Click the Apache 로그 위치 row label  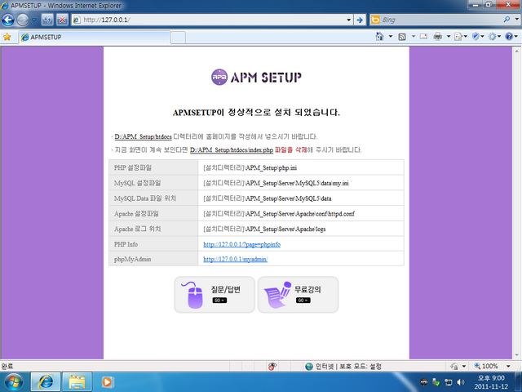[x=137, y=229]
